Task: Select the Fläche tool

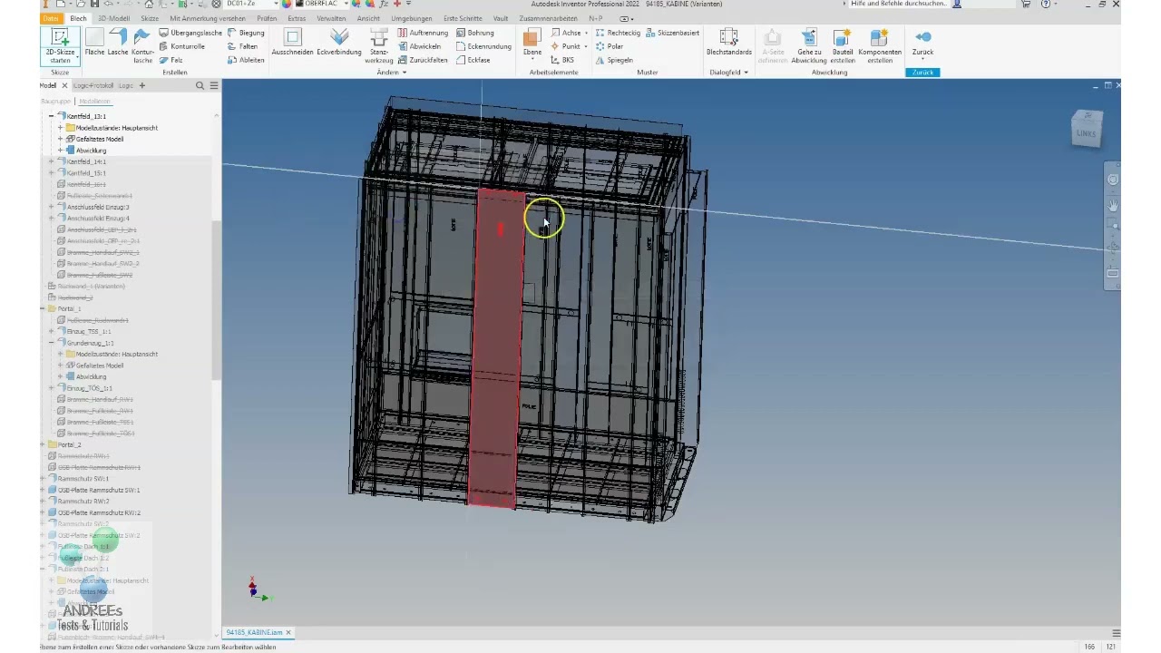Action: pos(94,42)
